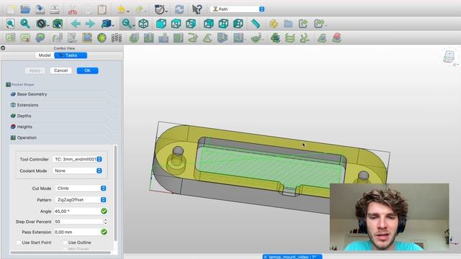Viewport: 461px width, 259px height.
Task: Click the OK button
Action: coord(87,71)
